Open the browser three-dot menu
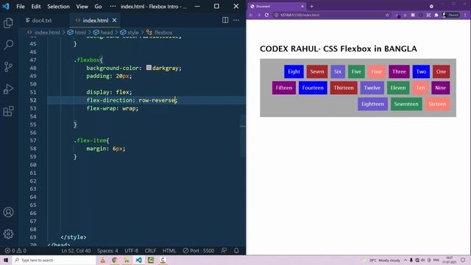471x265 pixels. [465, 15]
